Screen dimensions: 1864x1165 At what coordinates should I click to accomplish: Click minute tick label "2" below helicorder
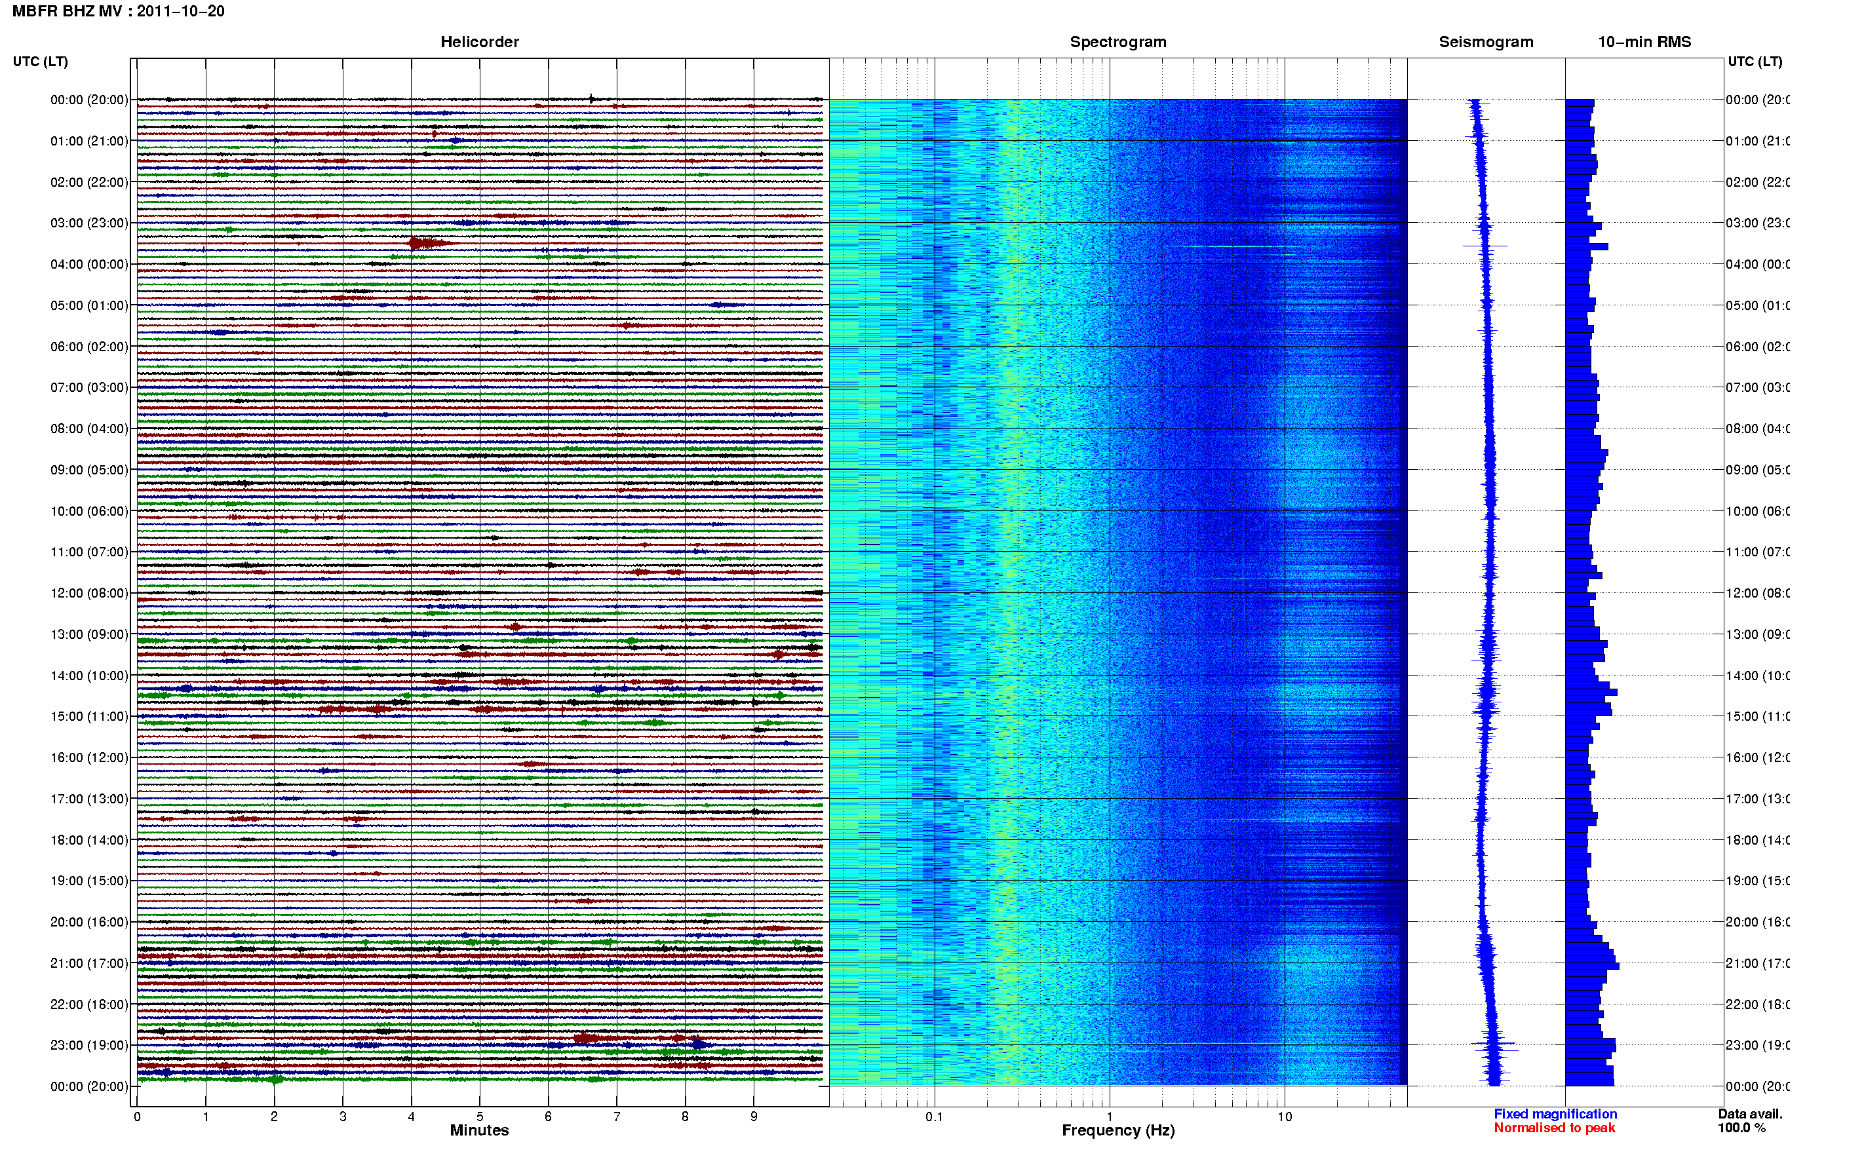(273, 1117)
